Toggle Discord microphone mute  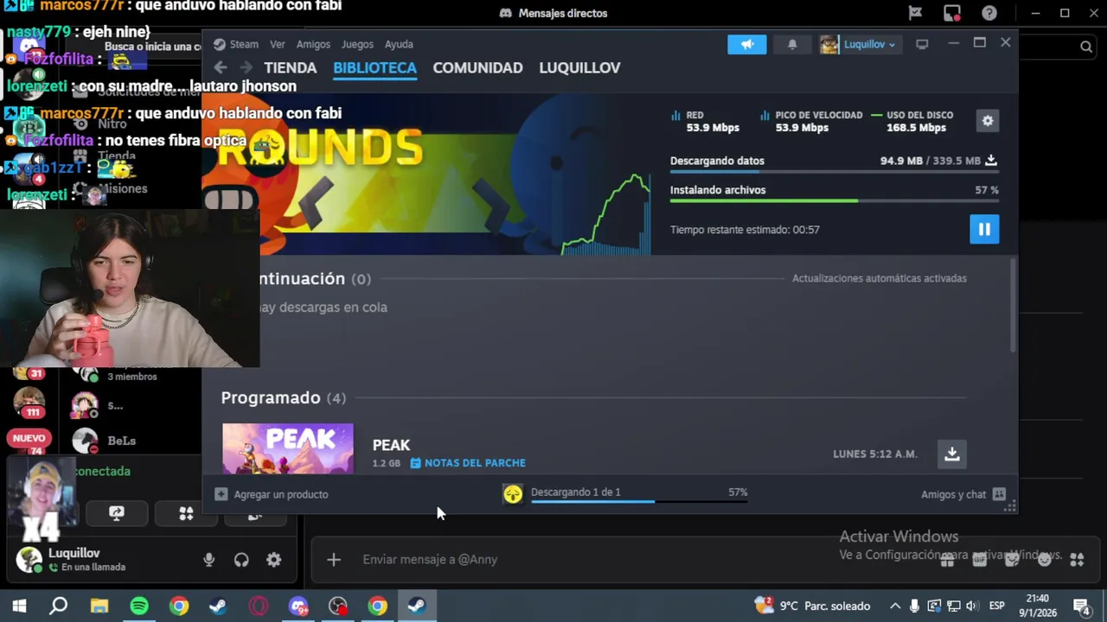(x=208, y=560)
